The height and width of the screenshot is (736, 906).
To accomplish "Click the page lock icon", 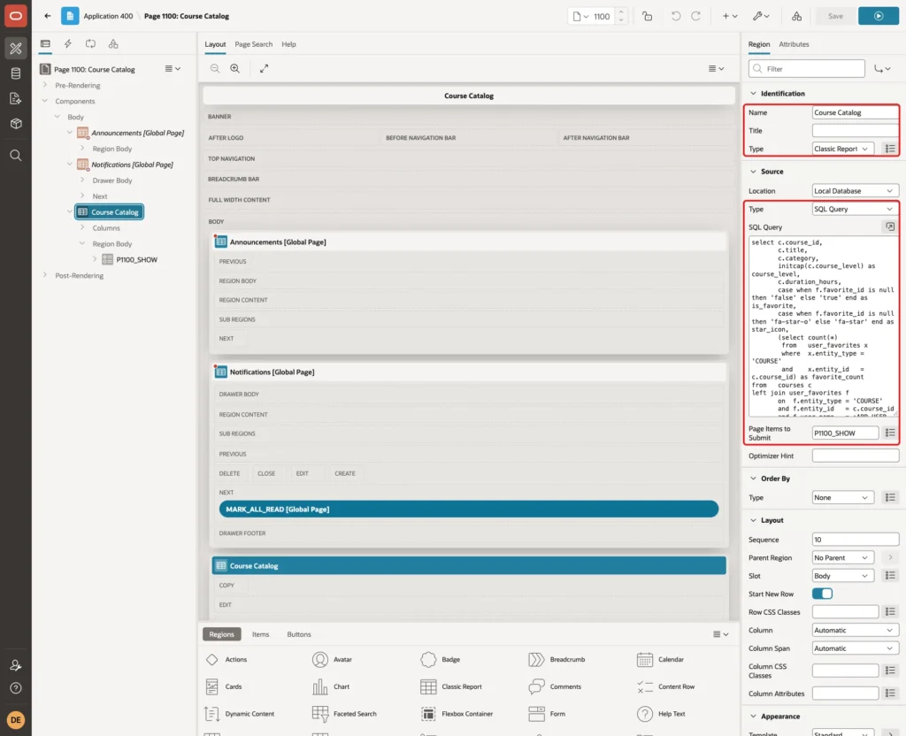I will (x=647, y=16).
